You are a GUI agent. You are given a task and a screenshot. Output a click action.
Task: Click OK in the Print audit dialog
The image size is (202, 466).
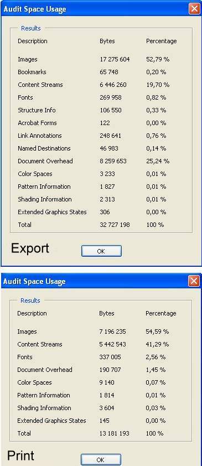[x=101, y=459]
